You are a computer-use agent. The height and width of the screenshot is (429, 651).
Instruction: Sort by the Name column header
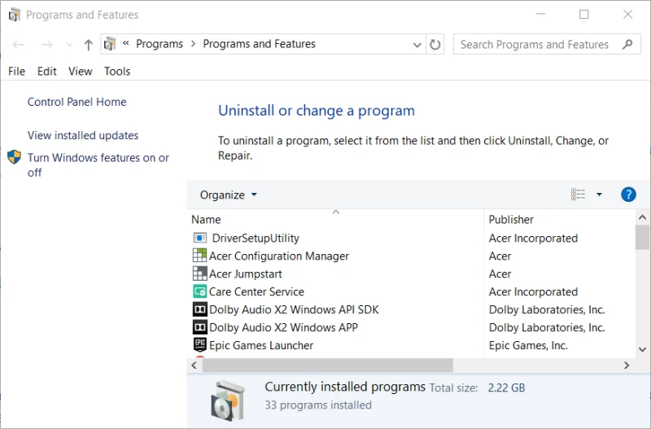pos(335,219)
